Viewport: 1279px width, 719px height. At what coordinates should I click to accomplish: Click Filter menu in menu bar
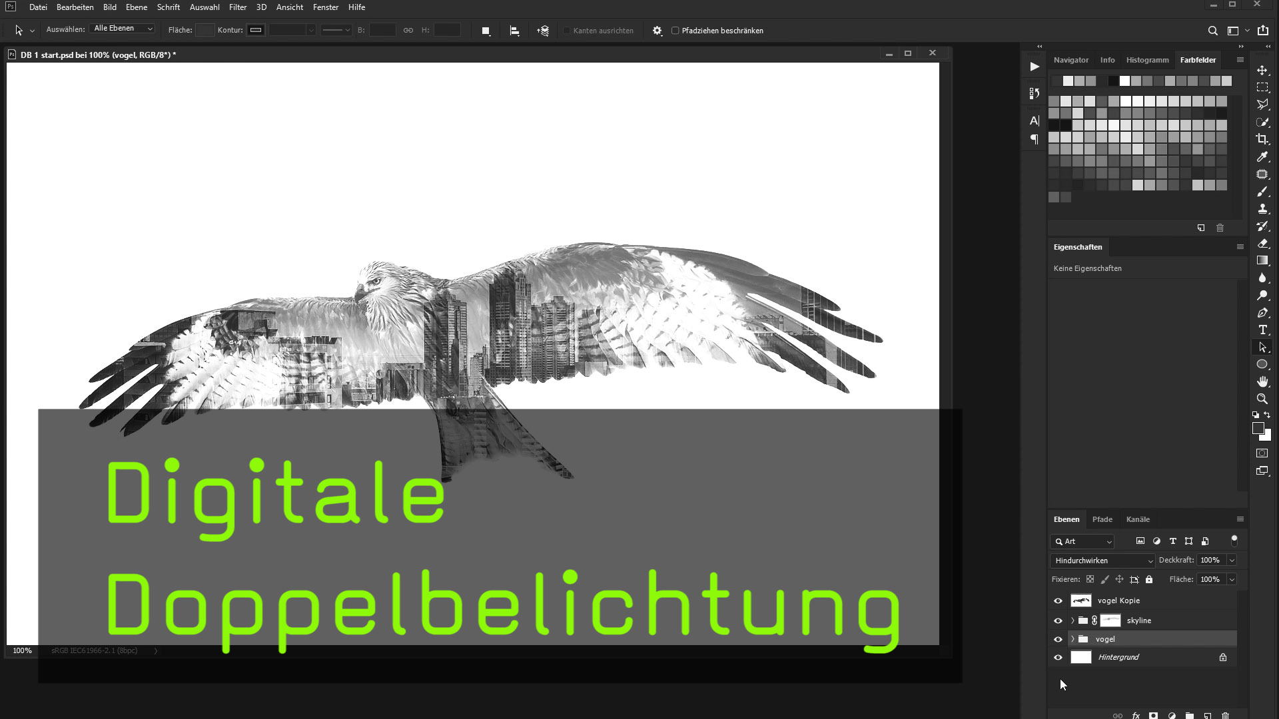click(x=238, y=7)
